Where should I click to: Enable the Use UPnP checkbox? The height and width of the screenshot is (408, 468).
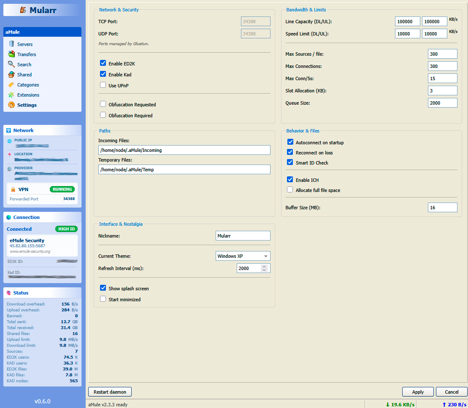[103, 85]
